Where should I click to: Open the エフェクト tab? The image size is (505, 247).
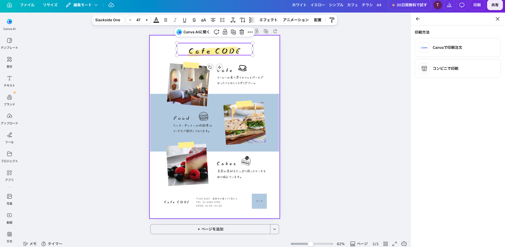point(268,20)
